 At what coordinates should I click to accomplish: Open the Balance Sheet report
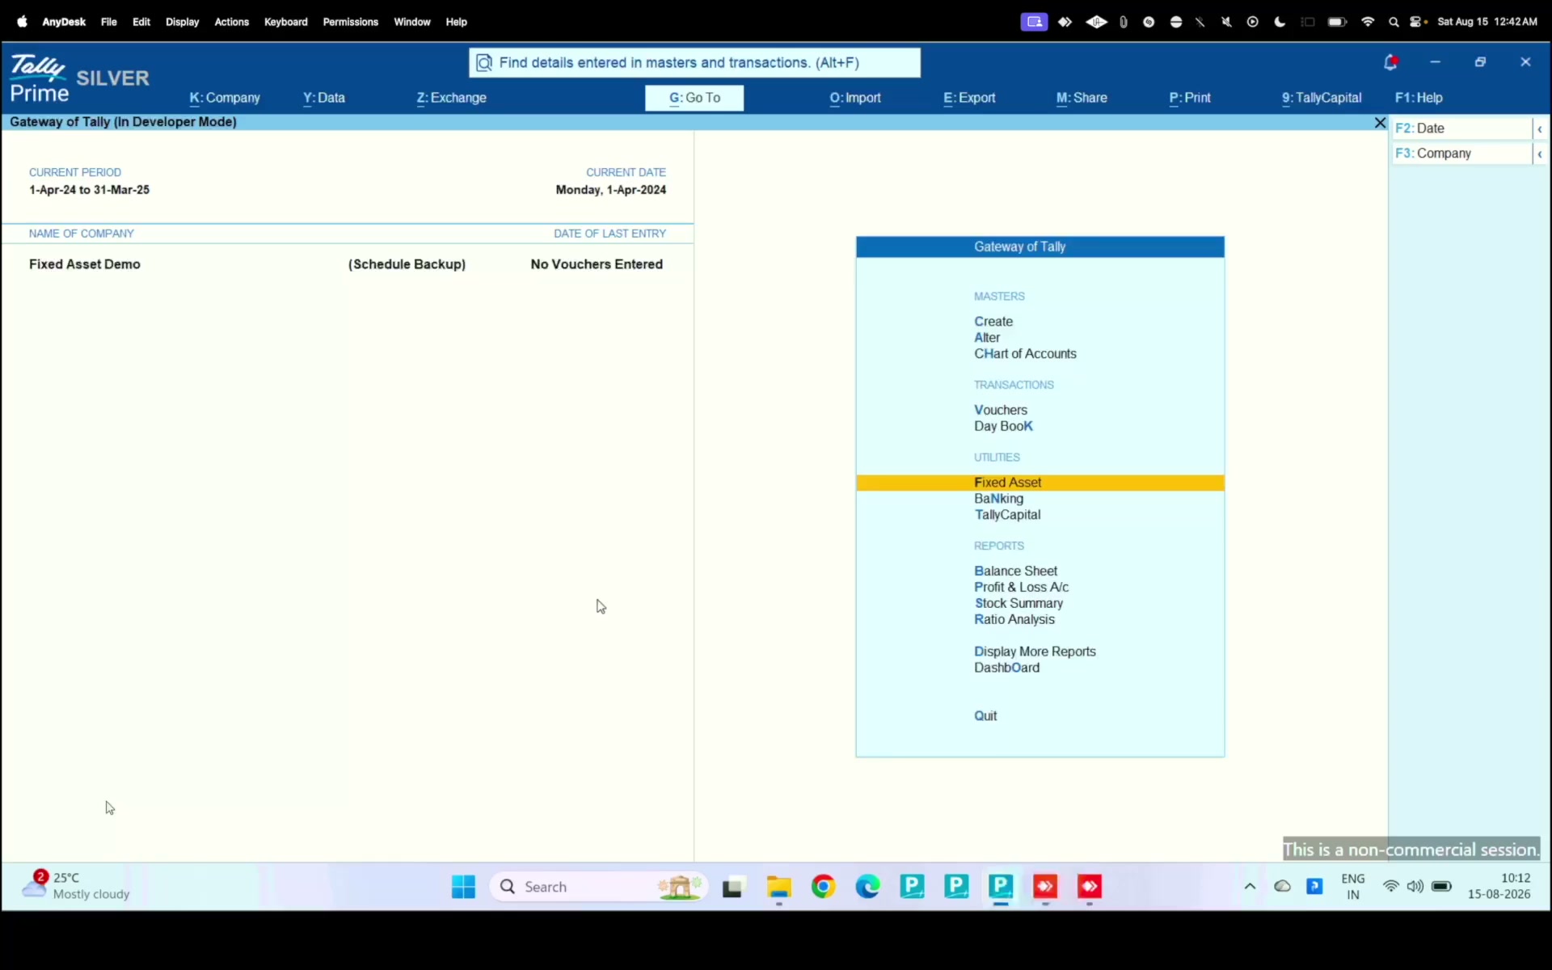(x=1015, y=571)
